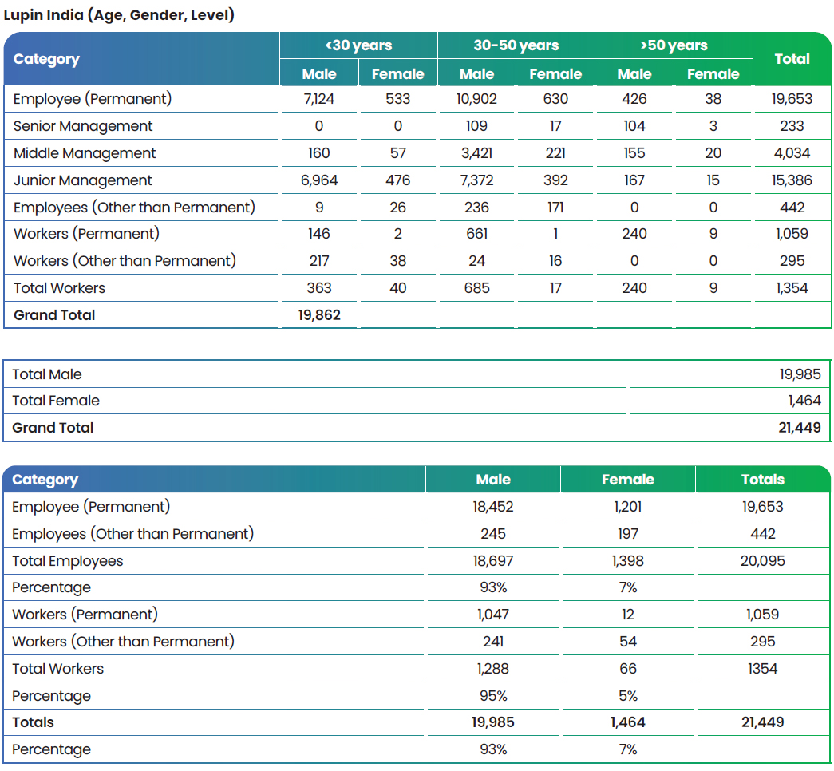Select the Workers (Permanent) value 661

[x=476, y=234]
